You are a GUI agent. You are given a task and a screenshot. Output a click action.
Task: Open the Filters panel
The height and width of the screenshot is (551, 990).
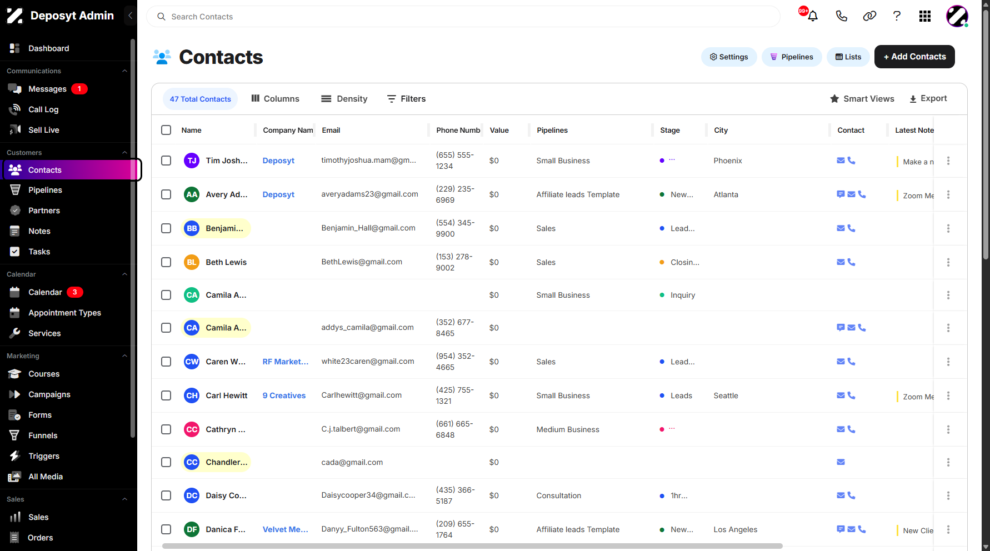406,99
